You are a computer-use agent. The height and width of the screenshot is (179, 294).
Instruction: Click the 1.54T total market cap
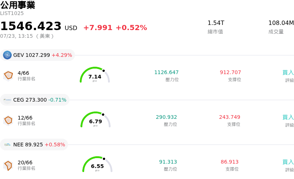coord(216,23)
